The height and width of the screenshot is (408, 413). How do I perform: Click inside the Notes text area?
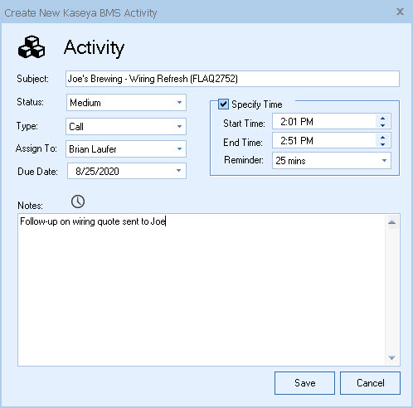tap(202, 289)
